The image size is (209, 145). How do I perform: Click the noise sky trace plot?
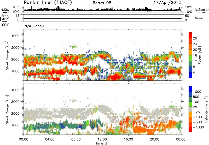[102, 9]
